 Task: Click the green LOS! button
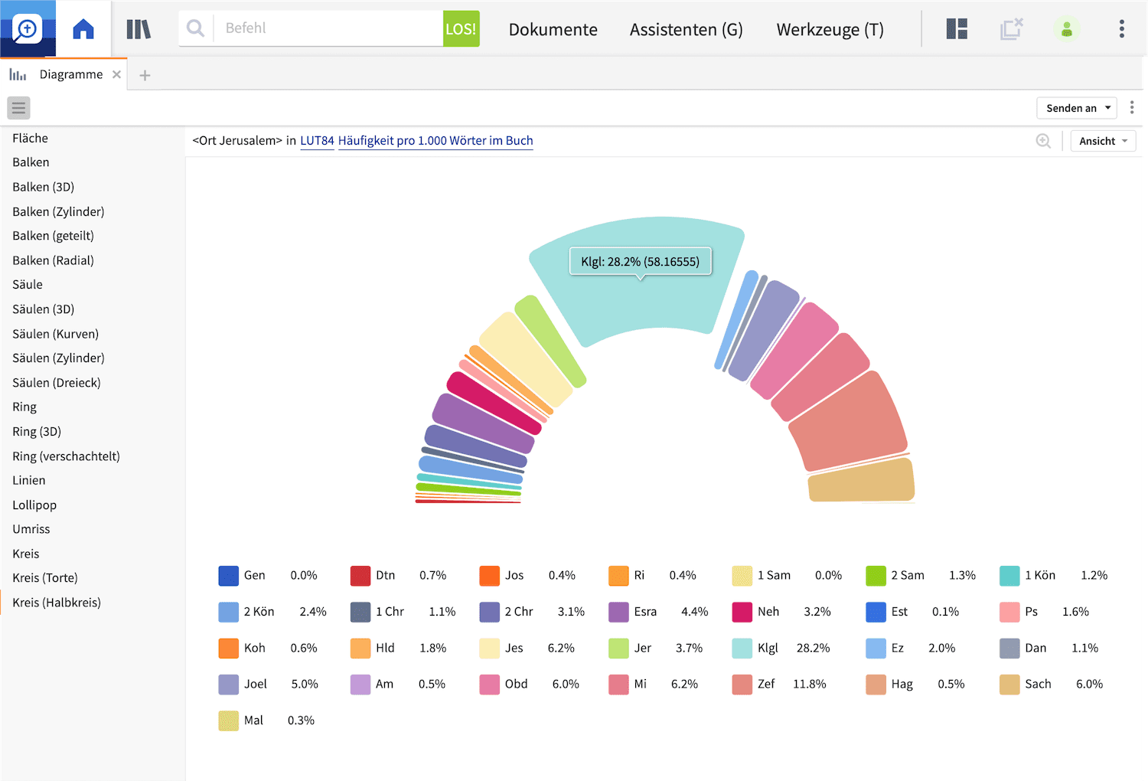pyautogui.click(x=461, y=28)
